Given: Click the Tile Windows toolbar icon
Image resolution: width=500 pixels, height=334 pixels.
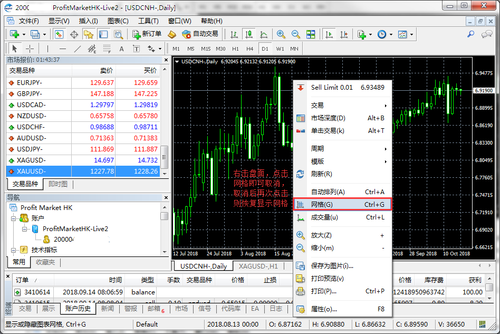Looking at the screenshot, I should tap(311, 34).
